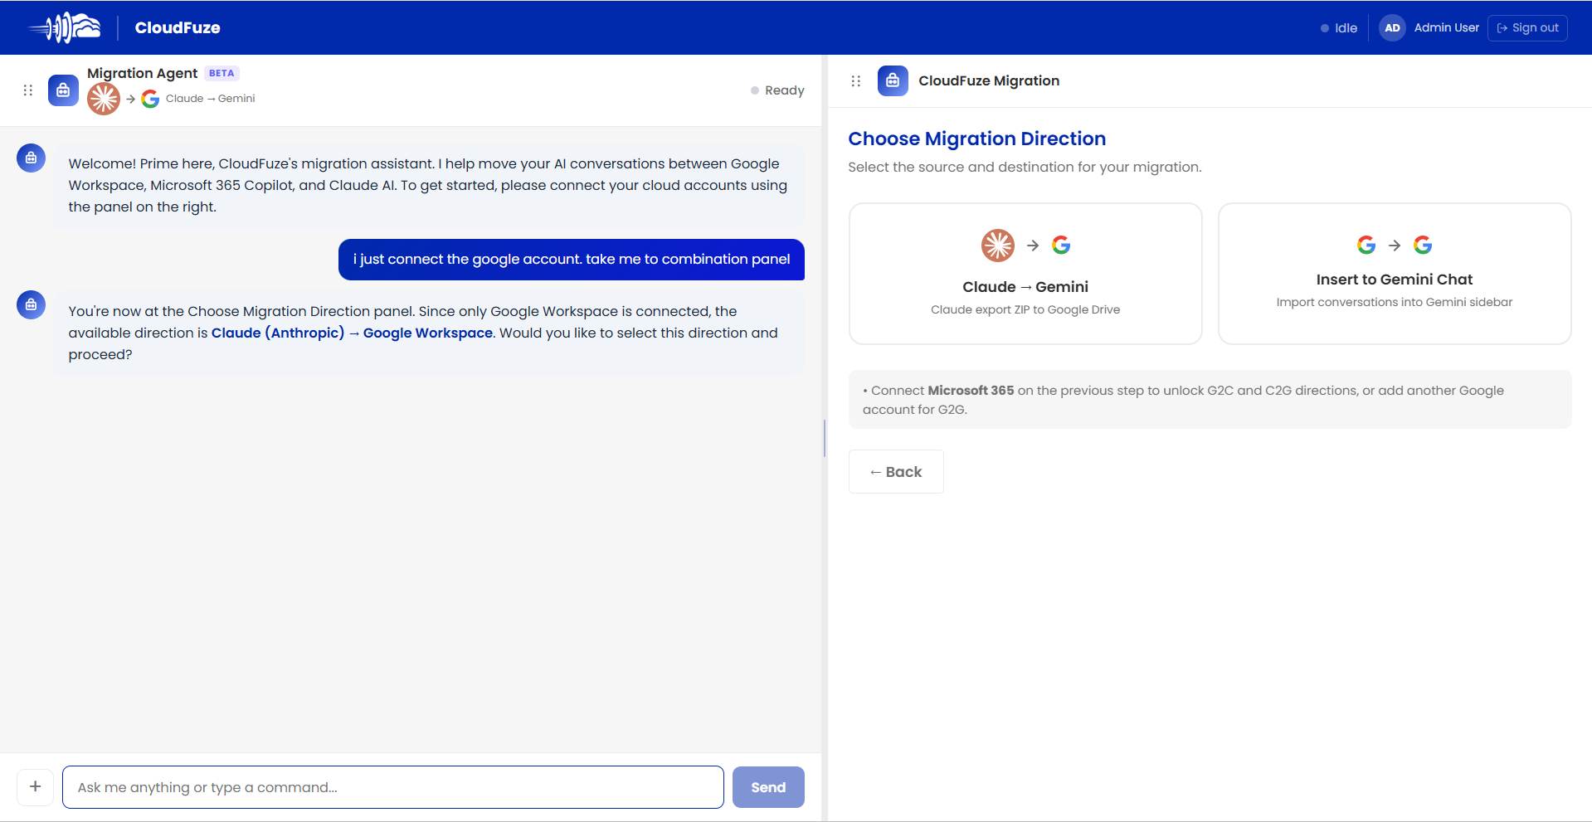Select the Claude → Gemini migration card

[1025, 274]
